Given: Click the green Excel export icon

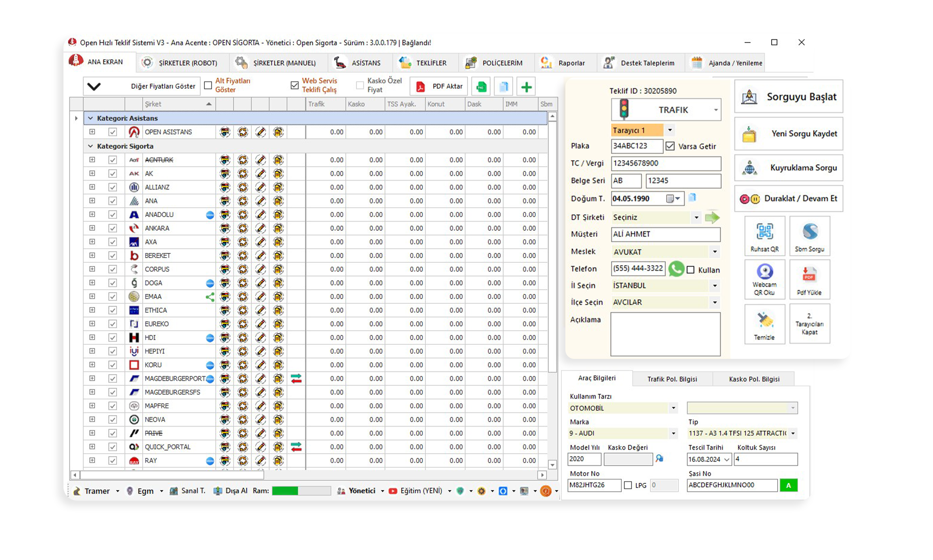Looking at the screenshot, I should point(481,87).
